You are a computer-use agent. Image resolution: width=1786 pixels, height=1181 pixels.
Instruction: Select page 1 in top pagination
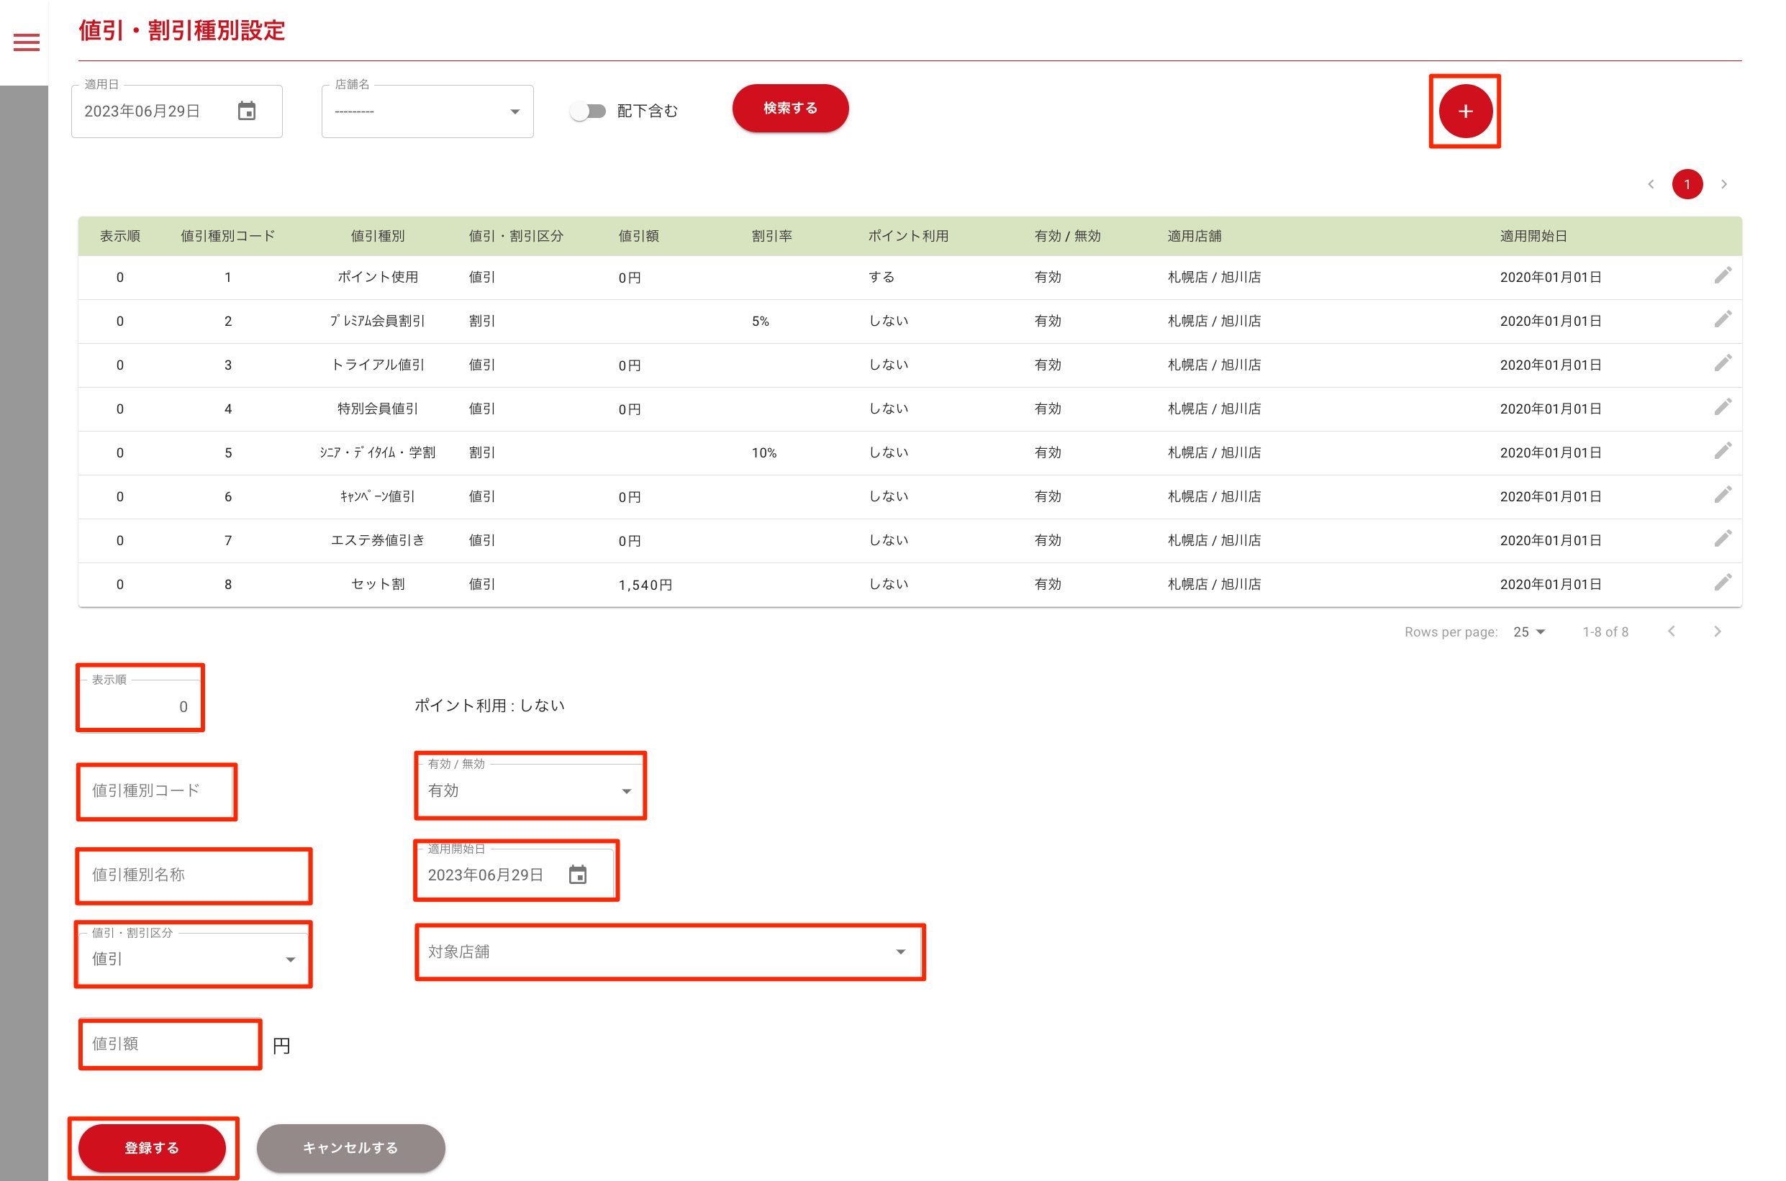click(x=1687, y=185)
